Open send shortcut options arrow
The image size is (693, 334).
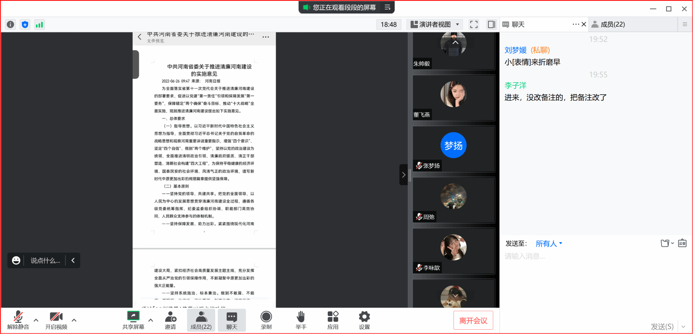click(x=684, y=327)
